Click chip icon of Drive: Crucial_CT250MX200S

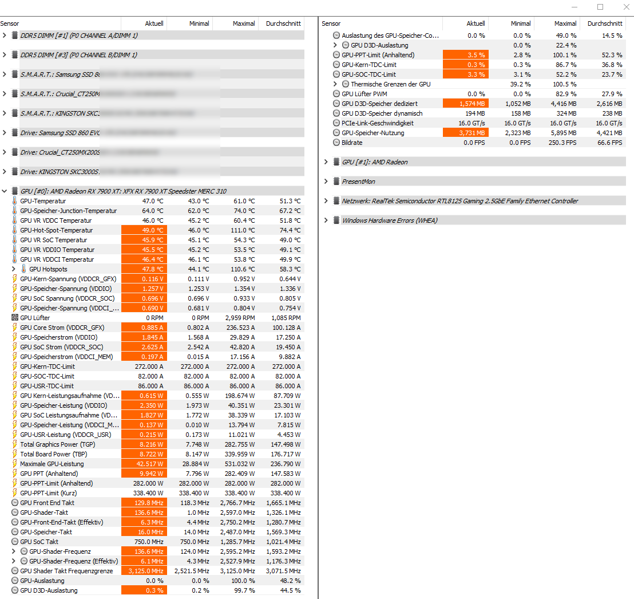(15, 152)
